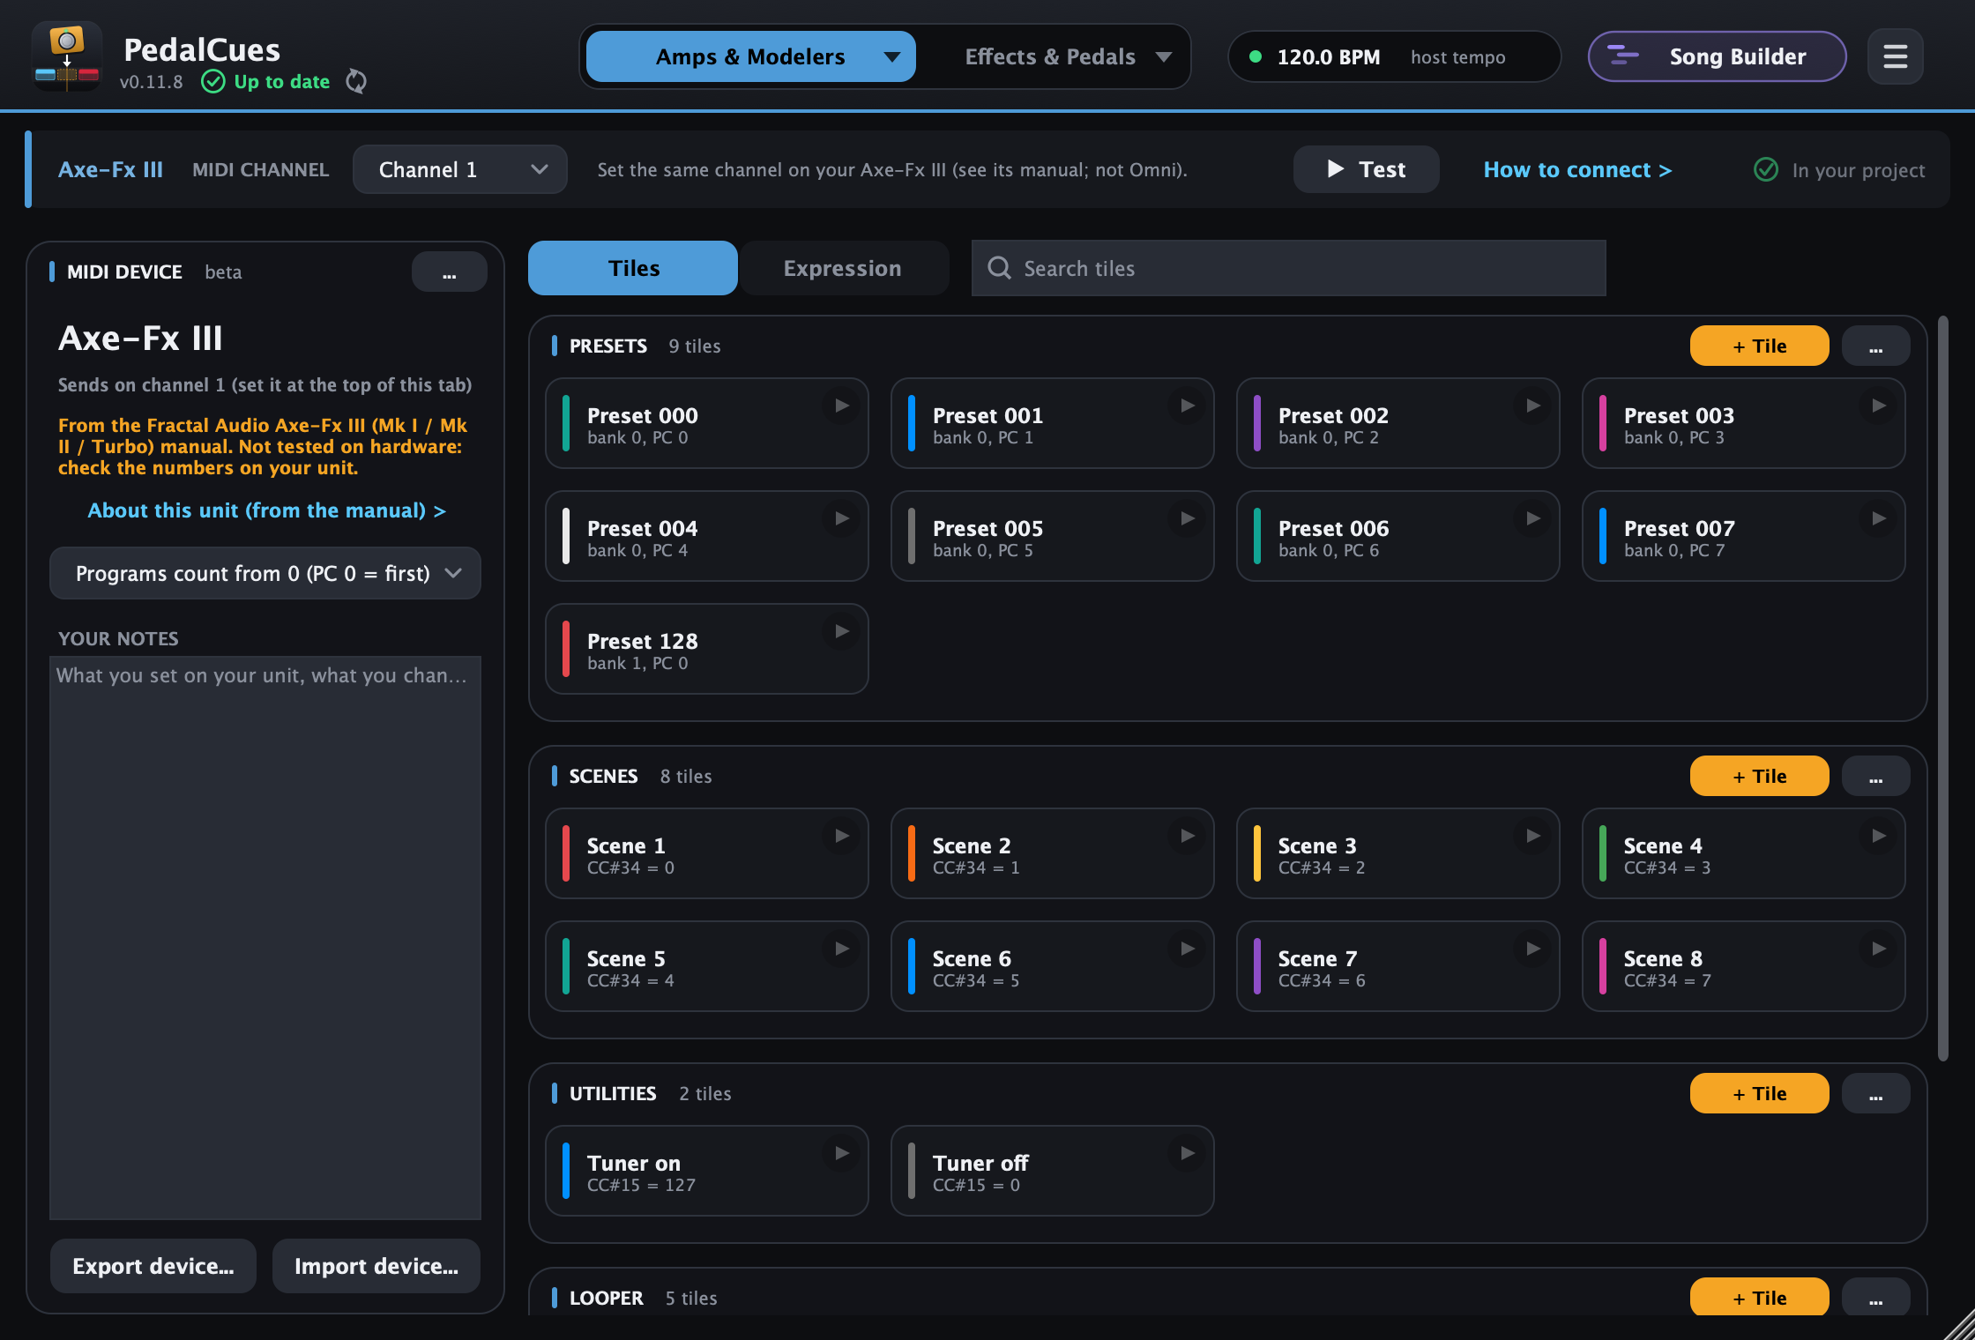Click the search magnifier icon
Image resolution: width=1975 pixels, height=1340 pixels.
[x=999, y=268]
